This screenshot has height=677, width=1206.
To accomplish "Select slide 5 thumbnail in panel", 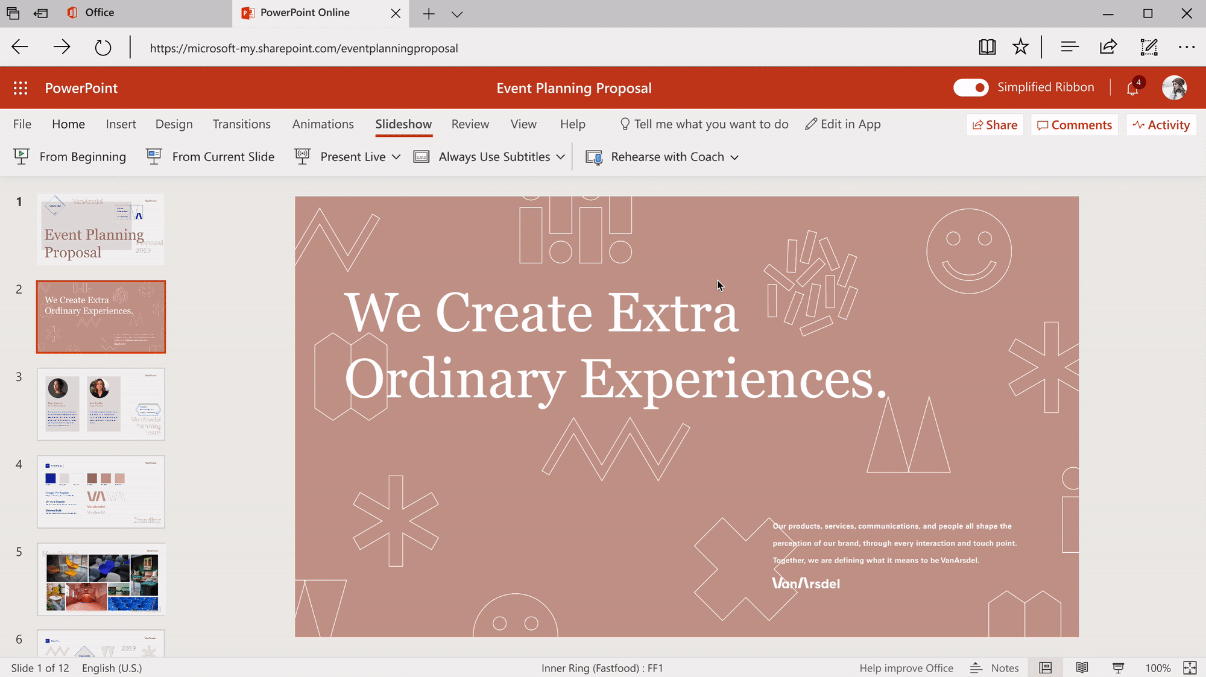I will click(101, 579).
